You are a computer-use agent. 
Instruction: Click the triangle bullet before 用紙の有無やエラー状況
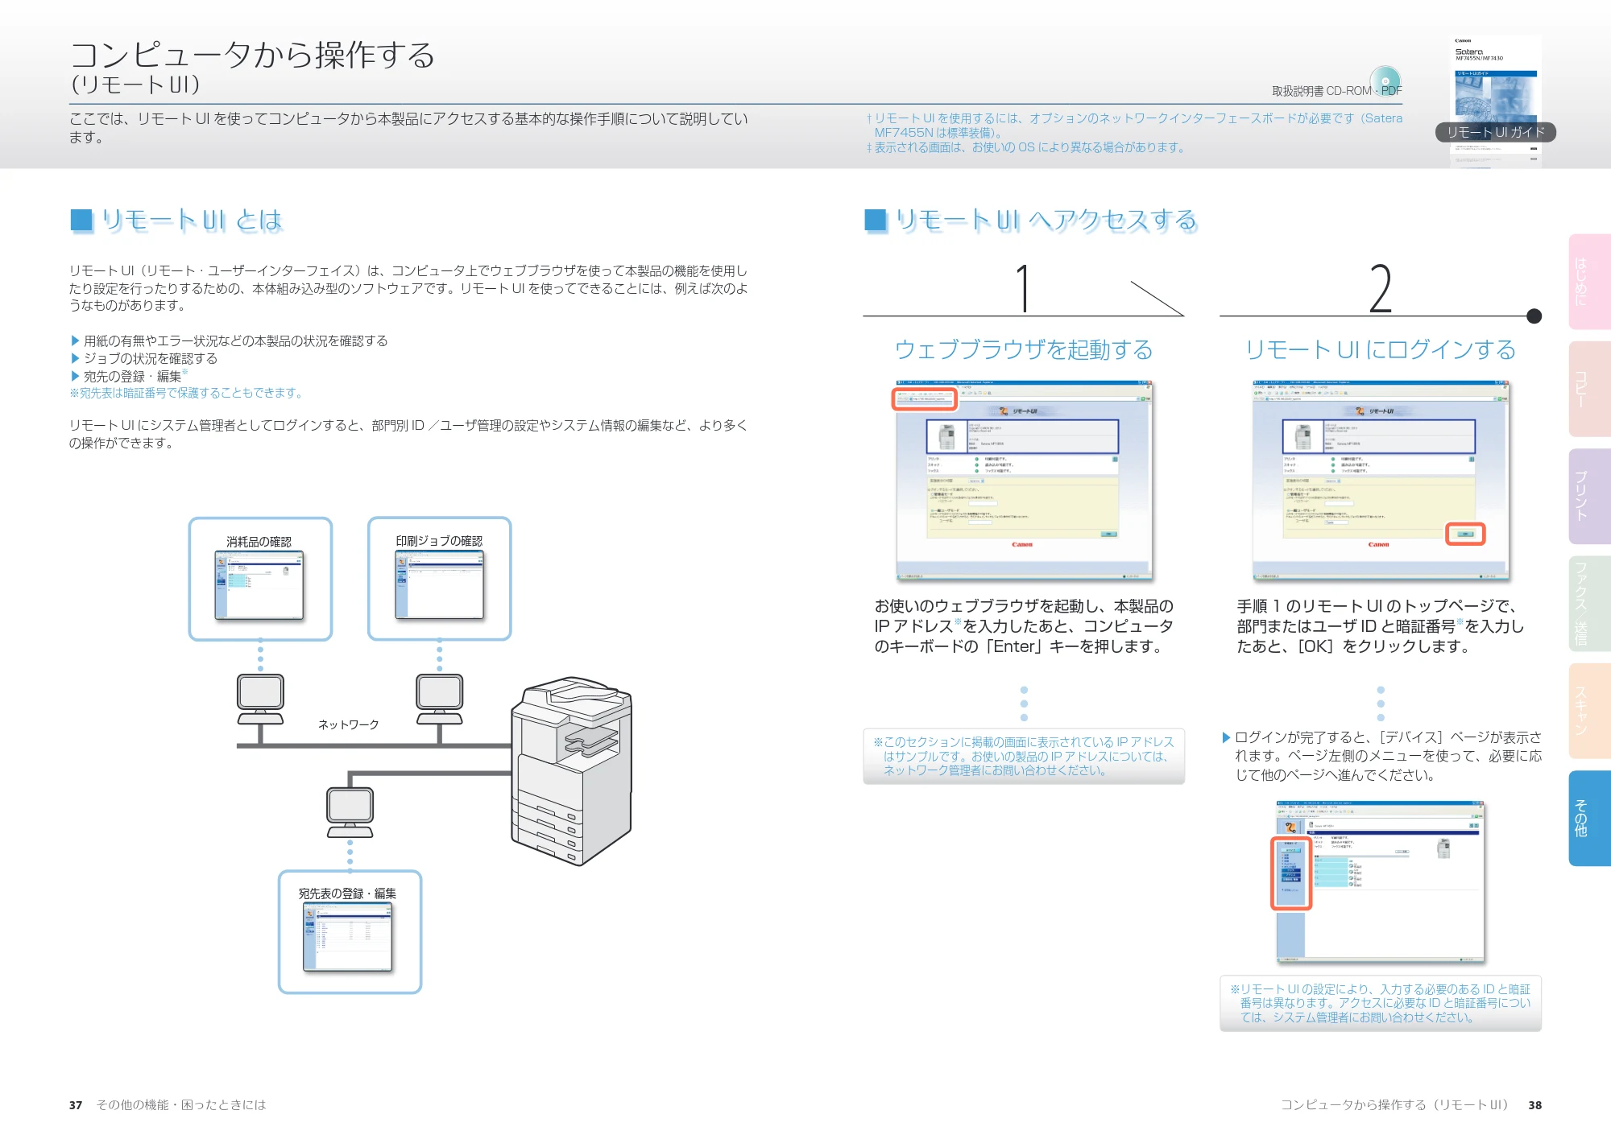75,340
